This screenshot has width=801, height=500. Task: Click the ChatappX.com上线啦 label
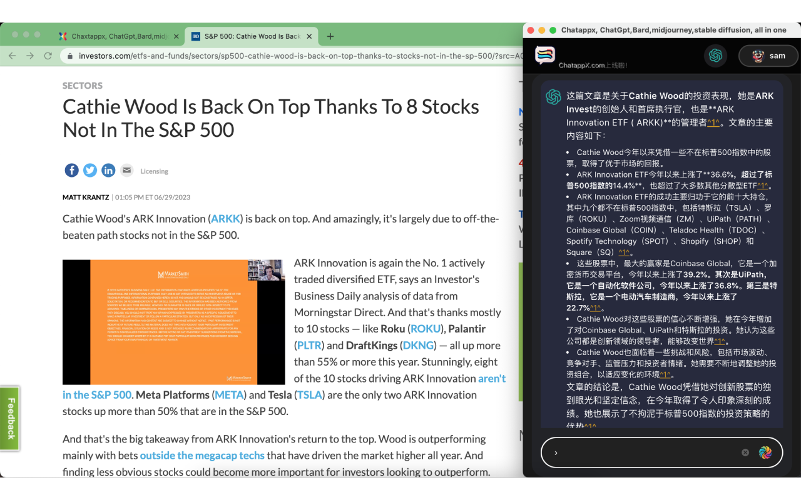593,65
